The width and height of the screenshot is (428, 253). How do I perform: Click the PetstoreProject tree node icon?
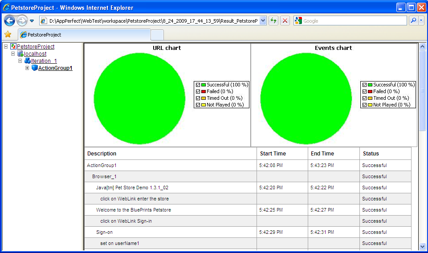click(13, 46)
